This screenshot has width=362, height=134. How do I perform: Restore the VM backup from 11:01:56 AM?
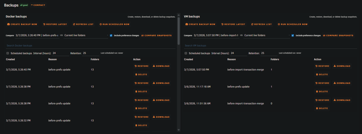322,100
